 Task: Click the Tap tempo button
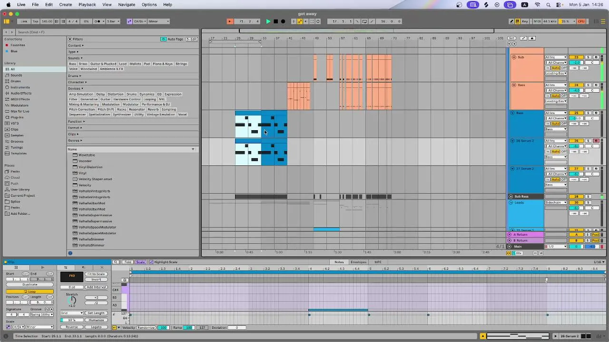pos(35,21)
